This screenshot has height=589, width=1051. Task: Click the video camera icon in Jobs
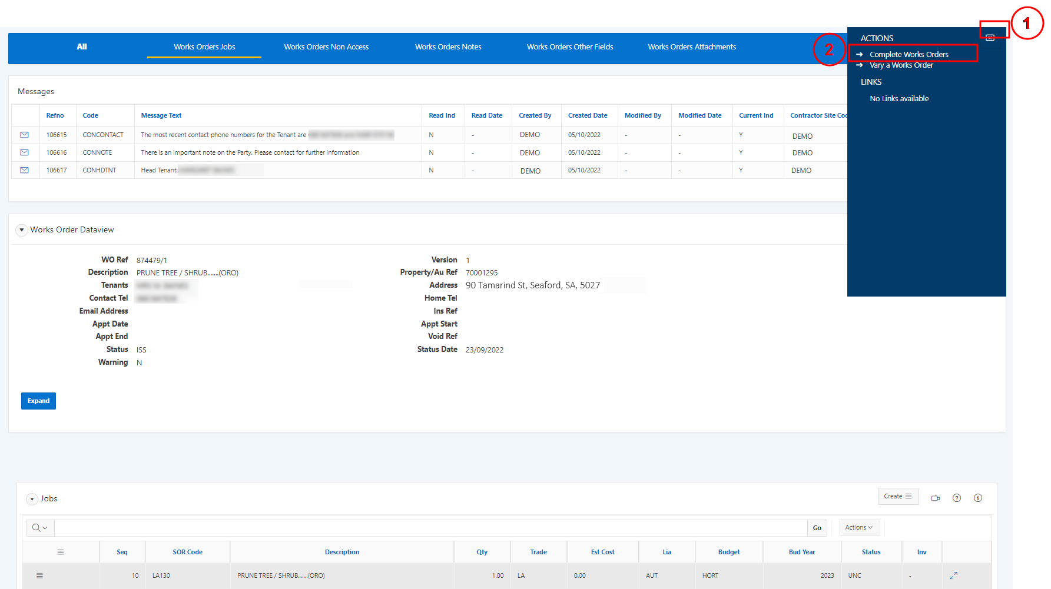click(x=936, y=498)
